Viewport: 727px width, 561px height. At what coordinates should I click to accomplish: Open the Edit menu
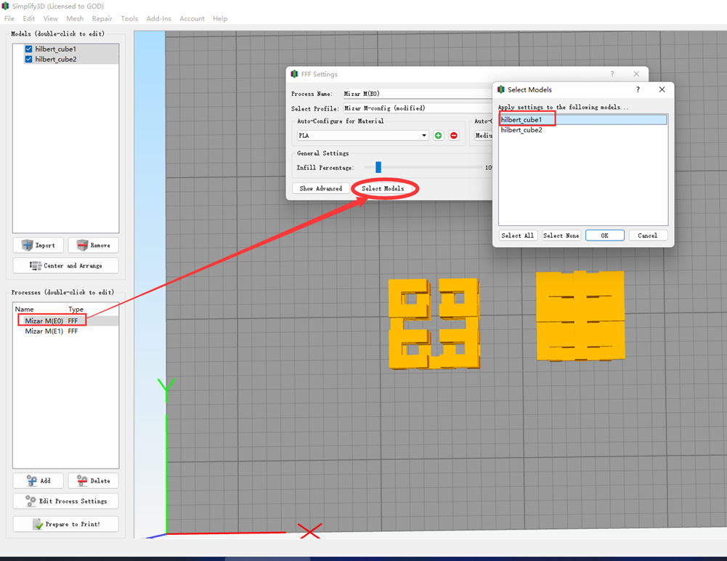coord(29,19)
